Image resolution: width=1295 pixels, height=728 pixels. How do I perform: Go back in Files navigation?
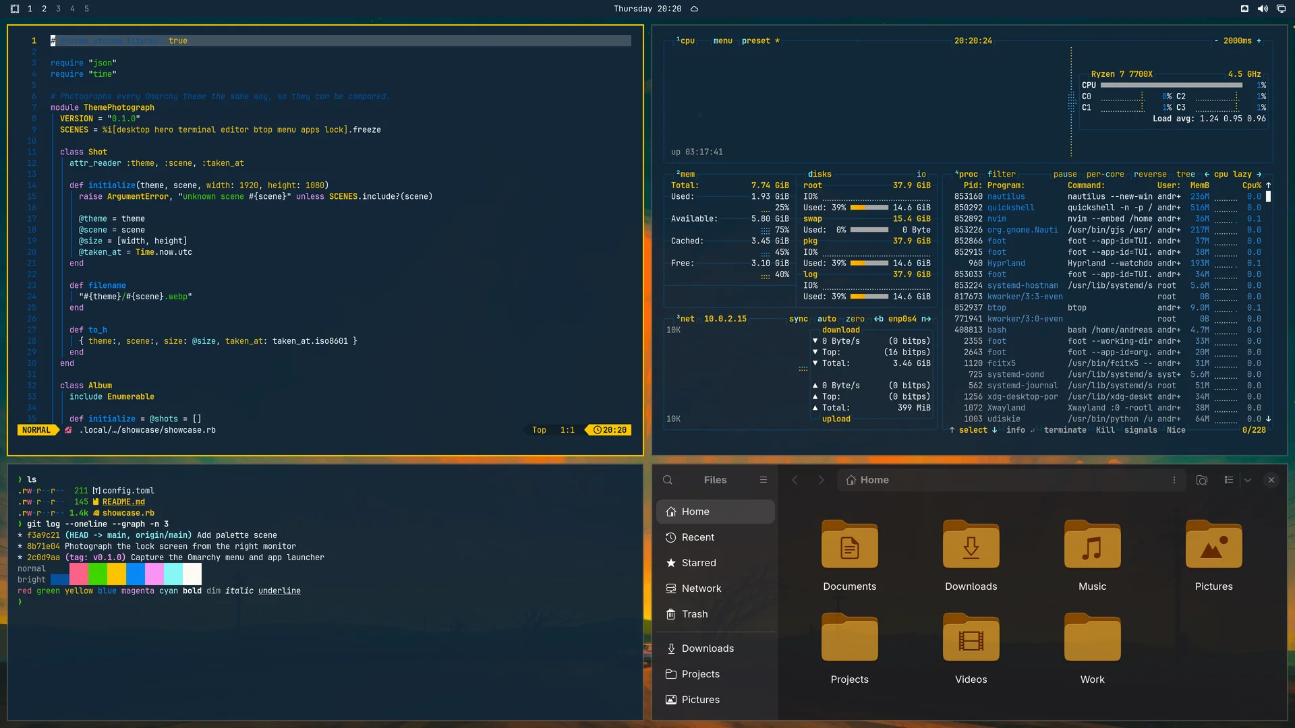[x=795, y=480]
